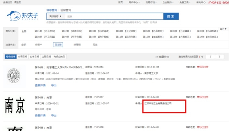
Task: Sort results by 注册日期
Action: pyautogui.click(x=46, y=57)
